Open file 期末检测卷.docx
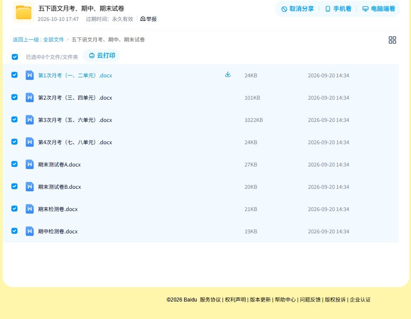 (x=58, y=209)
